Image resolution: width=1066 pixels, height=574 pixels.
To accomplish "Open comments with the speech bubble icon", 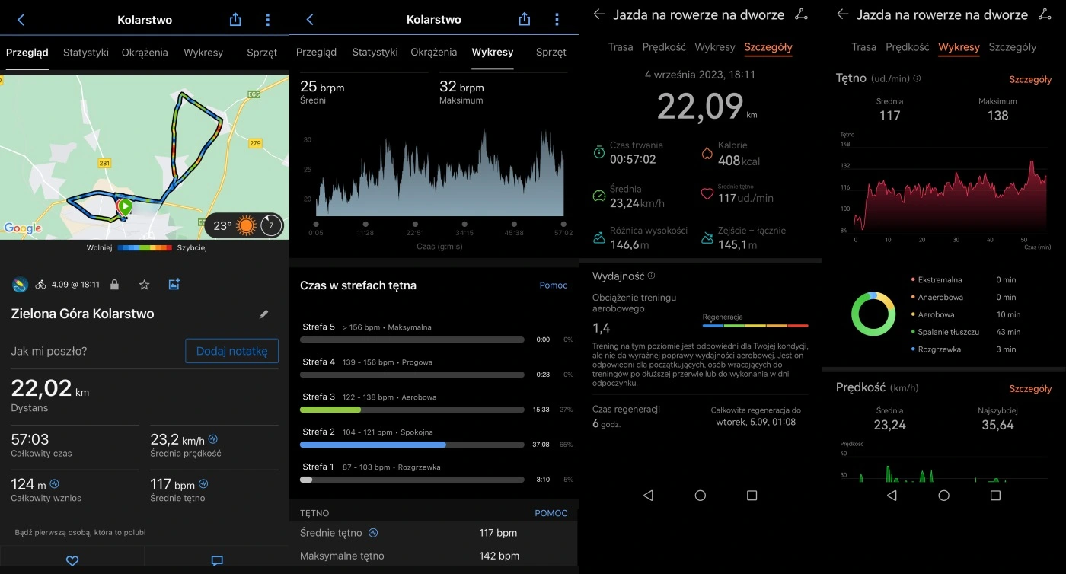I will coord(217,560).
